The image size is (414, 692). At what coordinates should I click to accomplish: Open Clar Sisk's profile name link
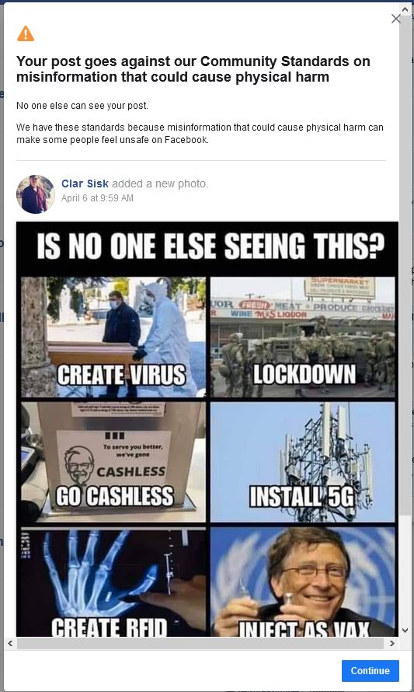pyautogui.click(x=85, y=183)
